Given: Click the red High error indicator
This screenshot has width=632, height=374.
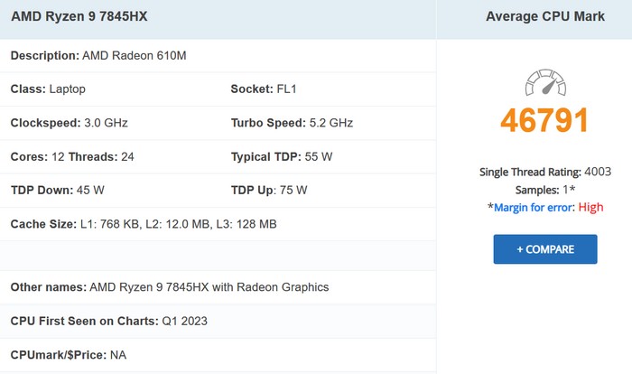Looking at the screenshot, I should [x=590, y=207].
